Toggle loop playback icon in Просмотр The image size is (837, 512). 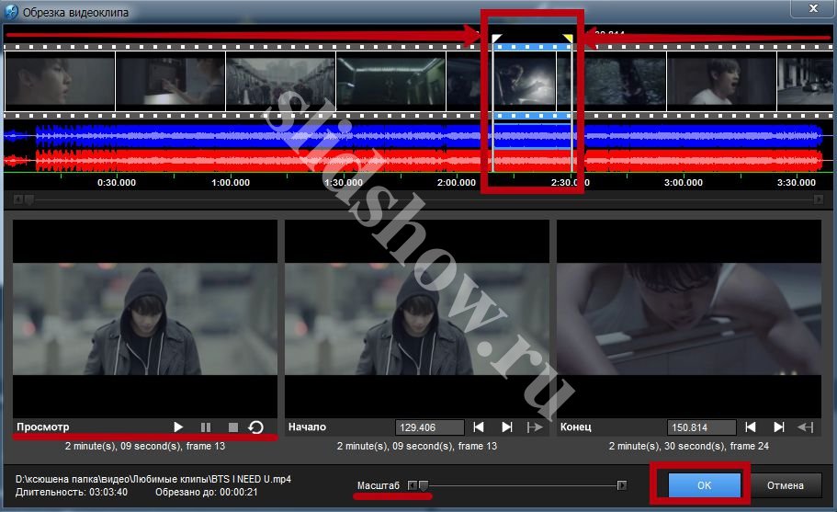256,427
